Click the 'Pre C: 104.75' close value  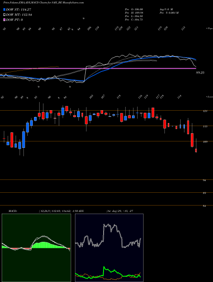[x=134, y=20]
